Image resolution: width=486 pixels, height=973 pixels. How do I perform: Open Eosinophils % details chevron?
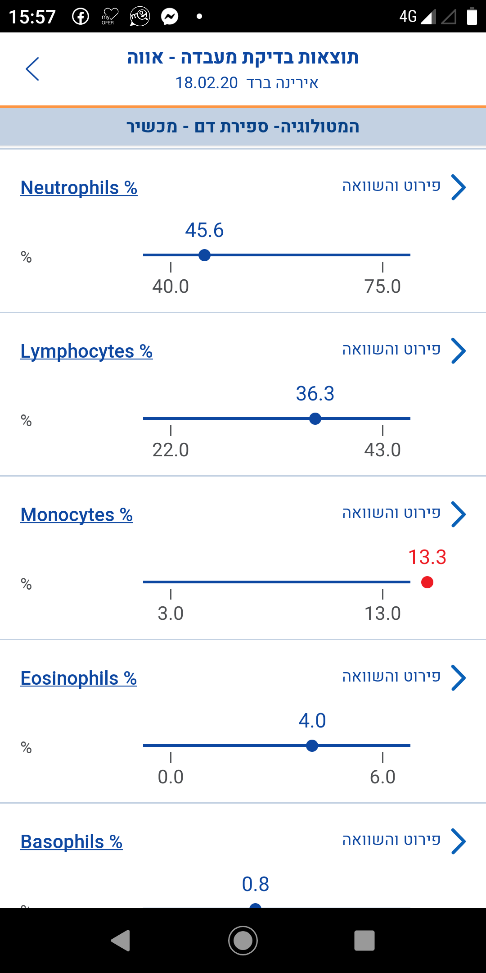[x=458, y=678]
